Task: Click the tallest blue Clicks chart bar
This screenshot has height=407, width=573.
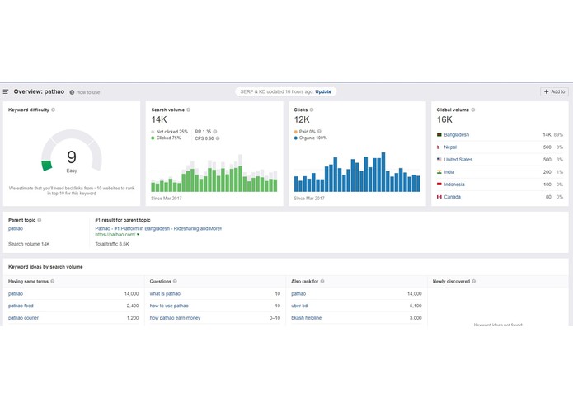Action: [383, 172]
